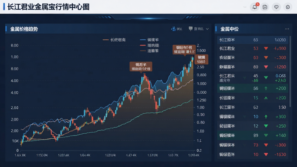
Task: Click the blue icon left of the chart view dropdown
Action: 173,29
